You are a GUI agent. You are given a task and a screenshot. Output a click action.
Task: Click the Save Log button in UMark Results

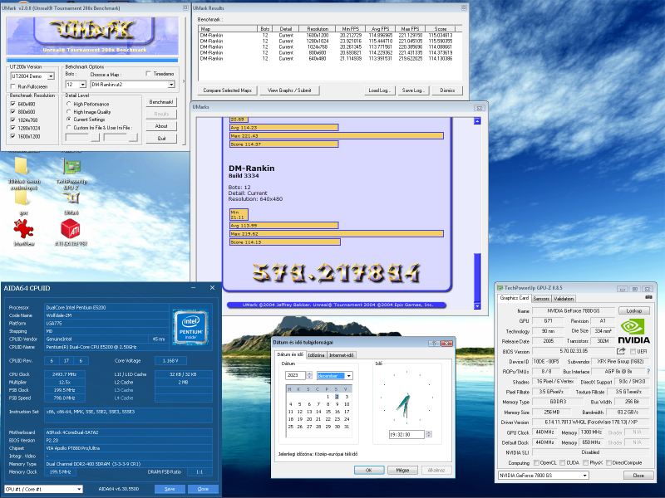[x=413, y=90]
